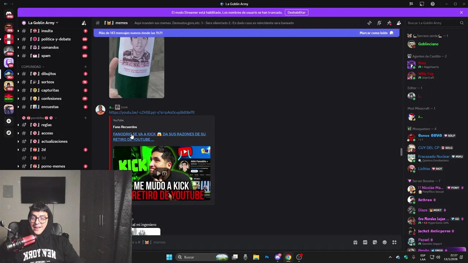Open the porno-memes channel
This screenshot has height=263, width=468.
[x=54, y=166]
